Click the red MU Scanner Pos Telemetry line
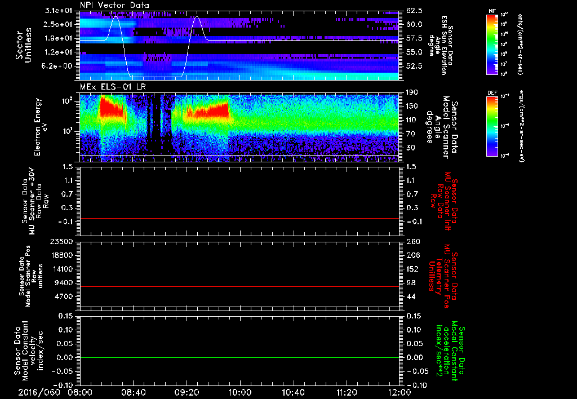The height and width of the screenshot is (399, 577). [239, 286]
